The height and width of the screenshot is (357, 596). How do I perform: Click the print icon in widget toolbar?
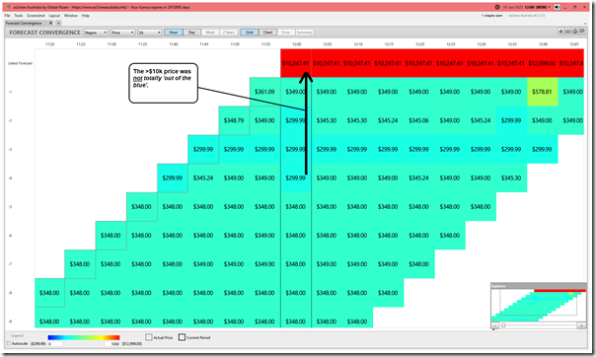(x=567, y=32)
